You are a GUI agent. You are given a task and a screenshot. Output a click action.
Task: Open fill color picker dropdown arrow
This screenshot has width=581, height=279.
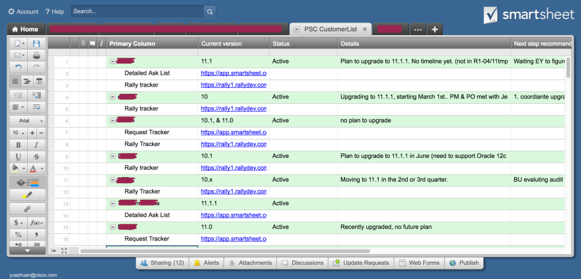pos(24,169)
